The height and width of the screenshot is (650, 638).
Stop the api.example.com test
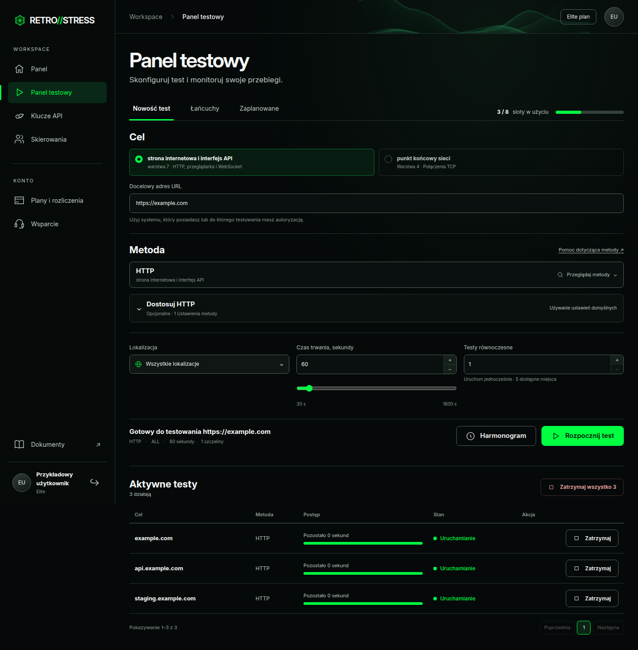tap(592, 569)
